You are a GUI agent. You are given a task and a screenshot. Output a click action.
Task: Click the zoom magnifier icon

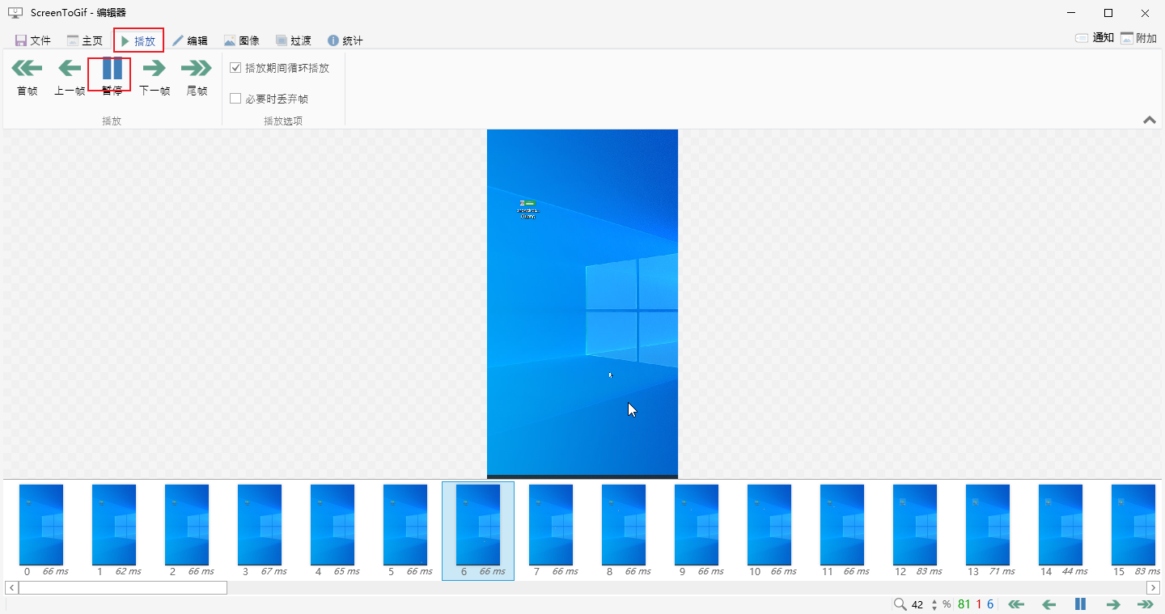[900, 604]
